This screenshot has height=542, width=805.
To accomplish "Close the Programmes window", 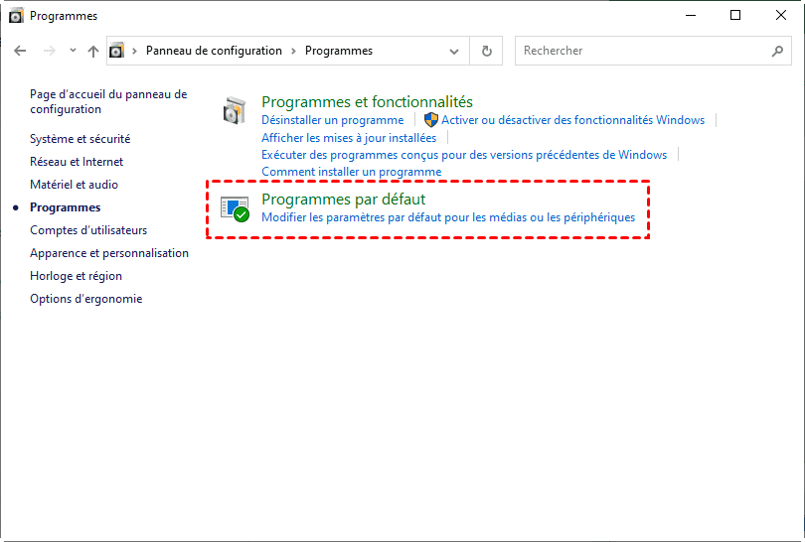I will pos(780,15).
